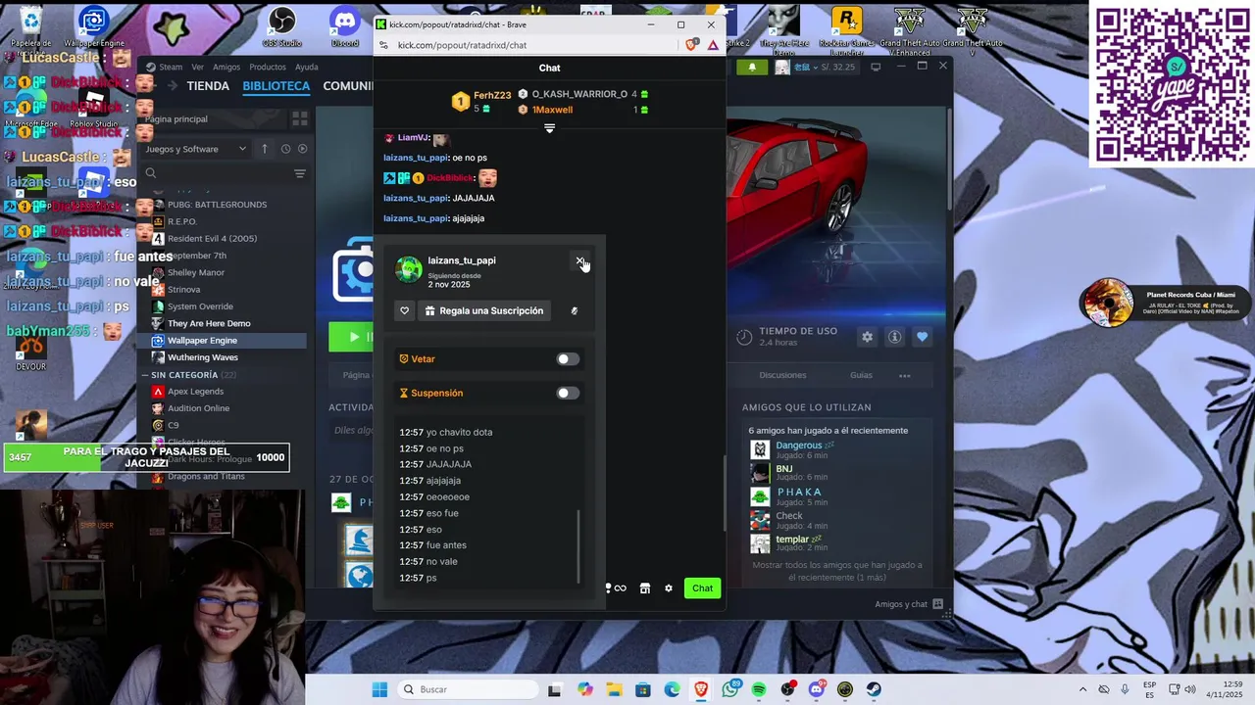Open the Ayuda menu in Steam
This screenshot has height=705, width=1255.
(x=307, y=67)
